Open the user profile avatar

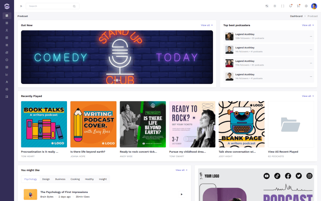314,6
